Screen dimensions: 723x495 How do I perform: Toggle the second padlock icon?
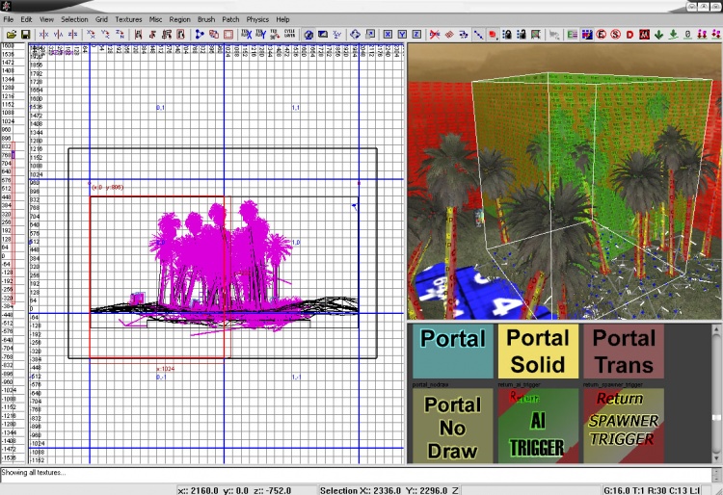521,35
